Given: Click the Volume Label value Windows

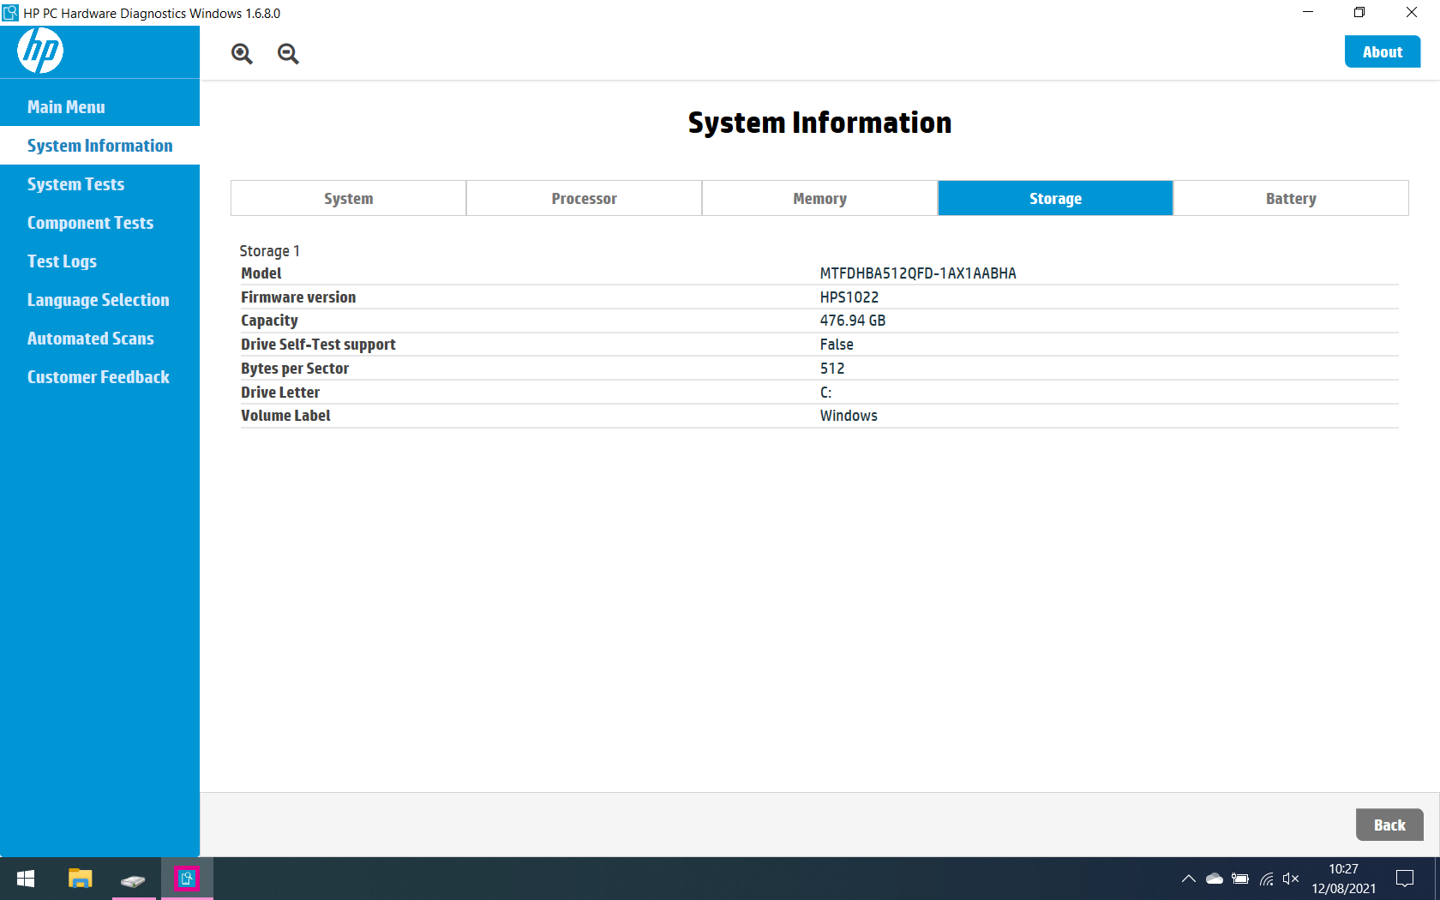Looking at the screenshot, I should (x=849, y=416).
